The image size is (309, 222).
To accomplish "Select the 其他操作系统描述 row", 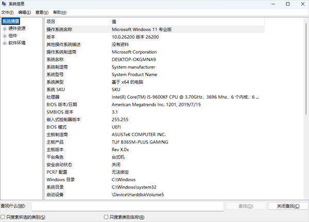I will coord(155,44).
